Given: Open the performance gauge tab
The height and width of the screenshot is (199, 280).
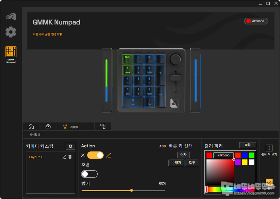Looking at the screenshot, I should click(x=48, y=126).
